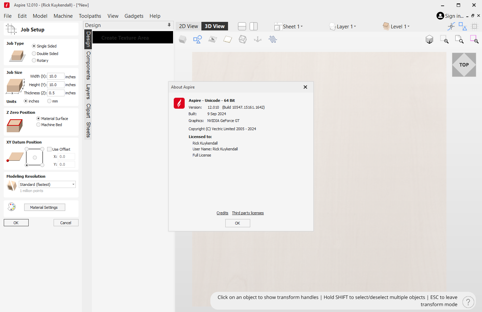Open the Modeling Resolution dropdown
Screen dimensions: 482x312
[x=47, y=185]
